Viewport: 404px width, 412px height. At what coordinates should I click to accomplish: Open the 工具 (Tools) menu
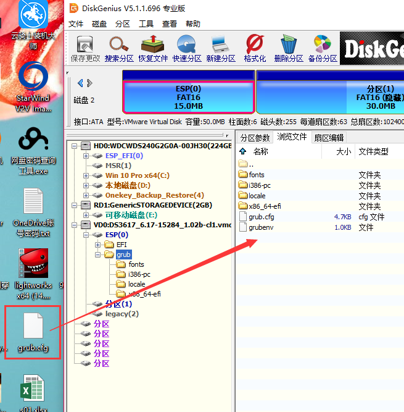(x=146, y=24)
